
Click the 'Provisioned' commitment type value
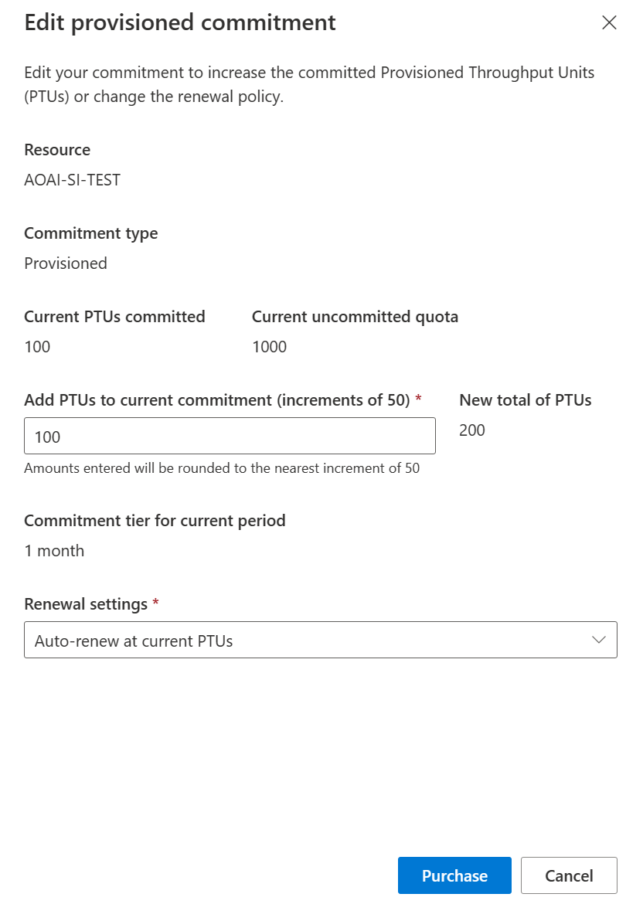pyautogui.click(x=66, y=263)
